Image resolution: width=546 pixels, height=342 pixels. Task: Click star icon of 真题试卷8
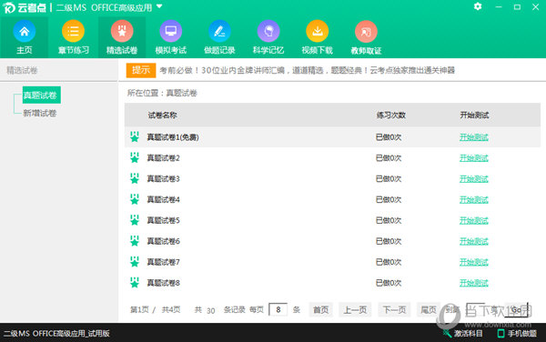tap(135, 283)
